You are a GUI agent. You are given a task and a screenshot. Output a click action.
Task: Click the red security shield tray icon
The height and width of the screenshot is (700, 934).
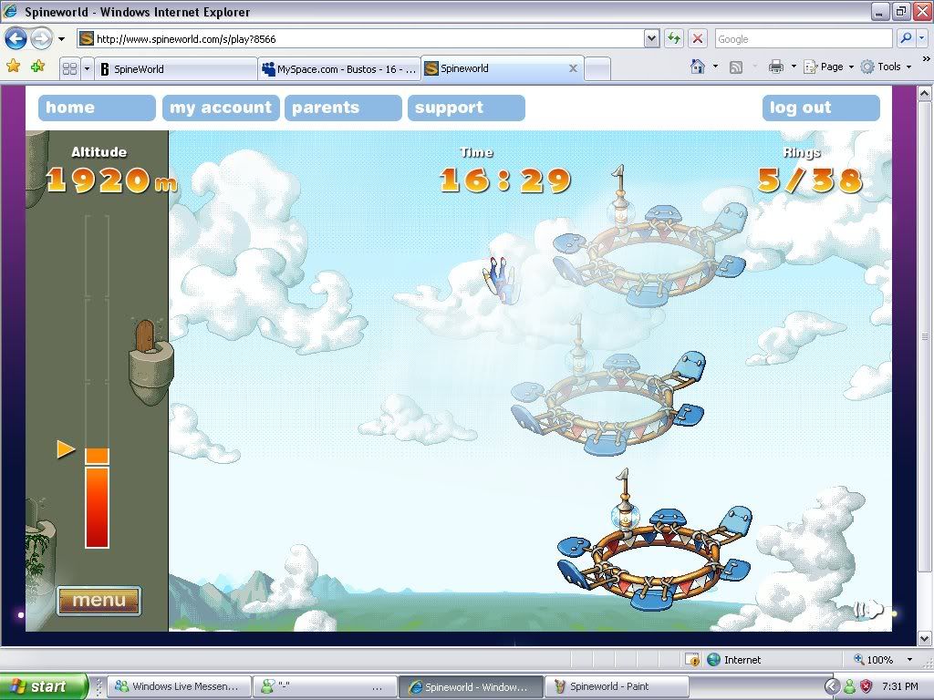pyautogui.click(x=866, y=686)
